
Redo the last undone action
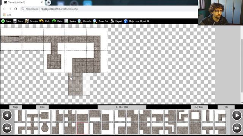[x=57, y=21]
